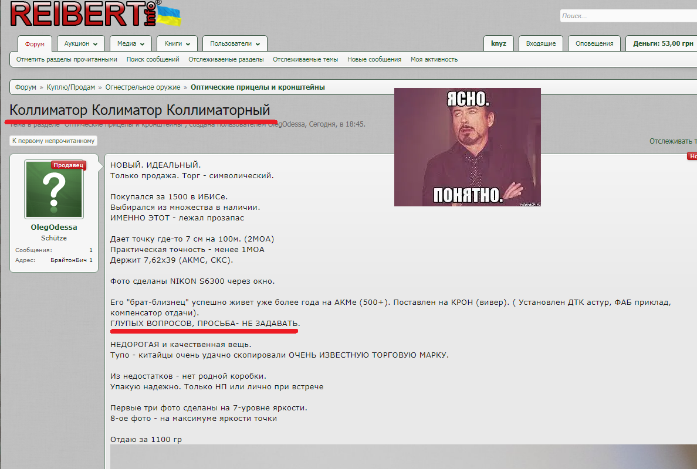Click the Ukrainian flag icon
The image size is (697, 469).
169,16
